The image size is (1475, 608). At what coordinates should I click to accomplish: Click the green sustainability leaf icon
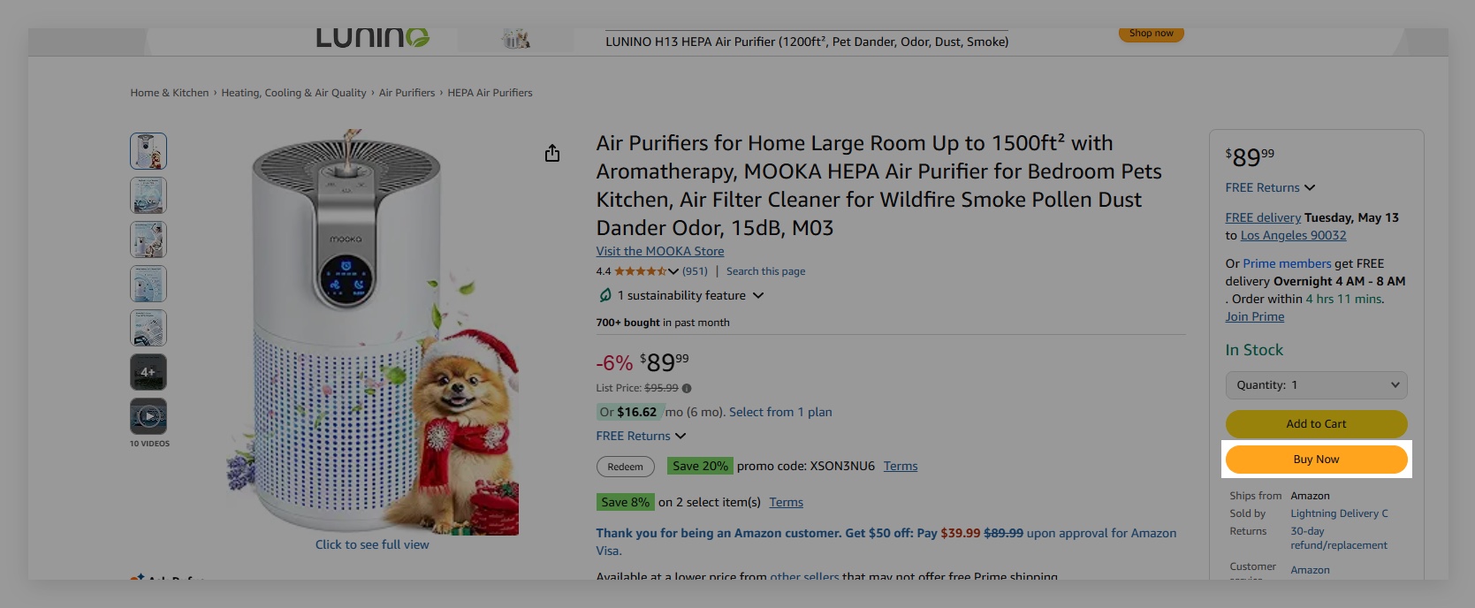[x=605, y=295]
